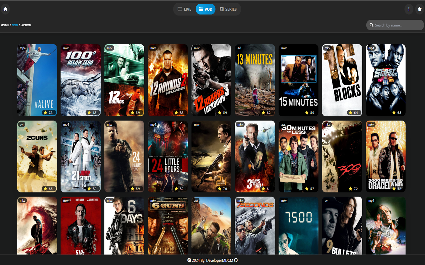Open the 2 Guns movie poster
Viewport: 425px width, 265px height.
37,156
